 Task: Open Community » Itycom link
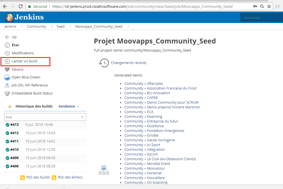pos(141,154)
